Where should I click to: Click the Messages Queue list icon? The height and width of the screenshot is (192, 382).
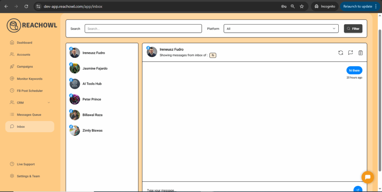pyautogui.click(x=12, y=115)
